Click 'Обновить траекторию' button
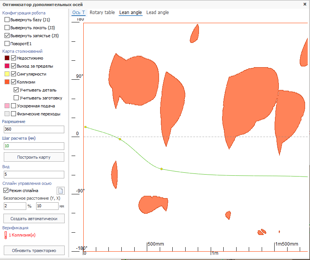 click(x=34, y=251)
